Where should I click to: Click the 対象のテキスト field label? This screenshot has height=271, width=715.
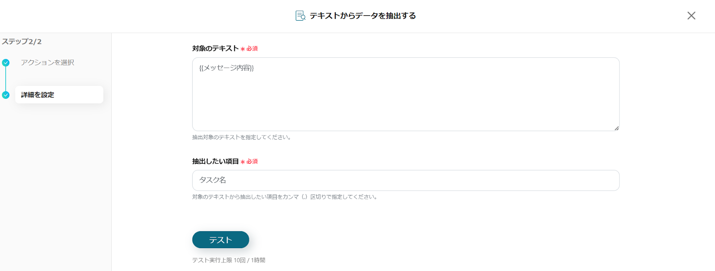click(x=215, y=48)
